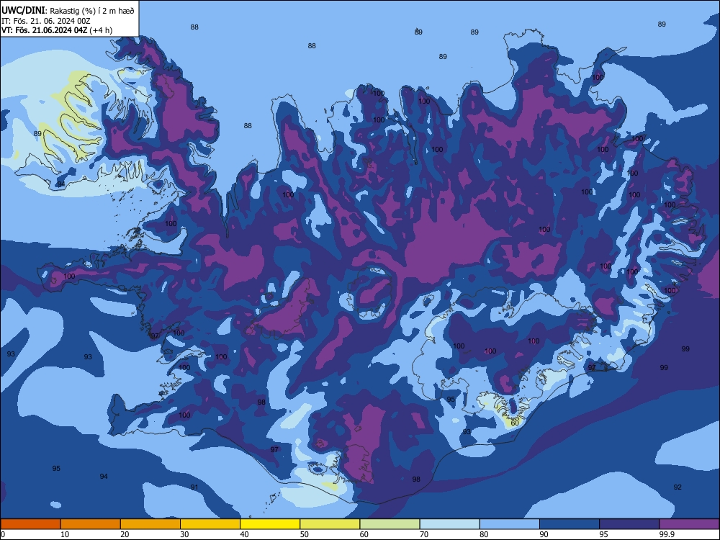This screenshot has height=540, width=720.
Task: Select the legend tick label 90
Action: click(x=544, y=534)
